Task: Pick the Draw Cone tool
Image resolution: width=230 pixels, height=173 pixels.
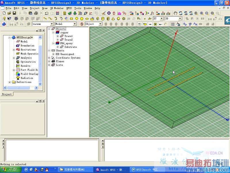Action: pyautogui.click(x=113, y=19)
